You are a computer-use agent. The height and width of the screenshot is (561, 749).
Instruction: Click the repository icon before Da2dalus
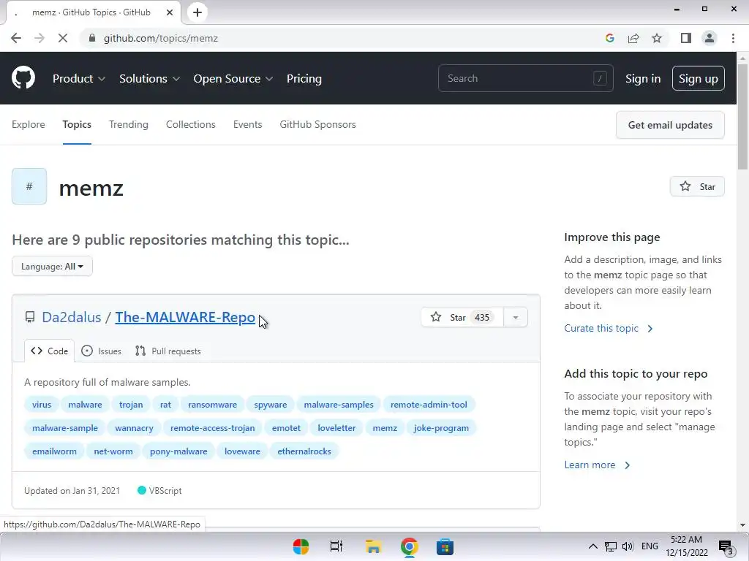(x=30, y=317)
